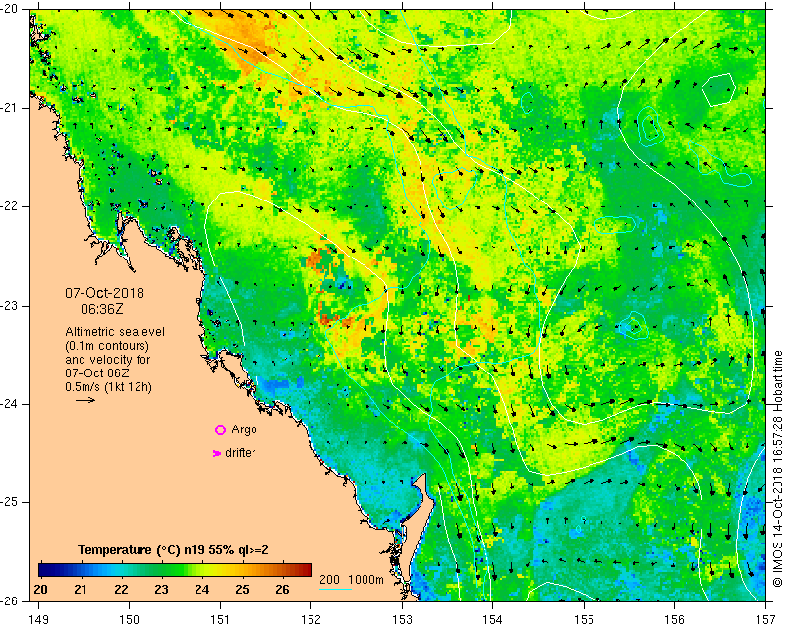This screenshot has height=629, width=786.
Task: Click the 'Temperature (°C) n19 55% ql>=2' title
Action: tap(173, 550)
